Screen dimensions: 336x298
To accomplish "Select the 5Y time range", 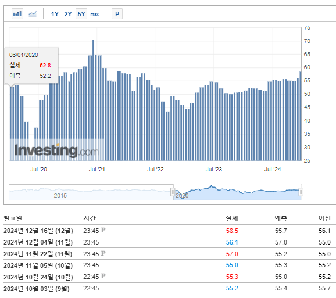I will click(81, 14).
